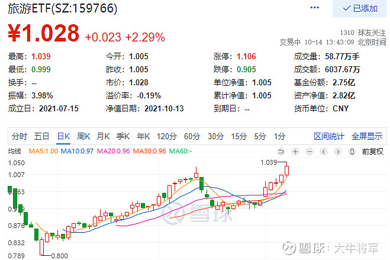Click the MA30:0.96 indicator label

(x=149, y=151)
